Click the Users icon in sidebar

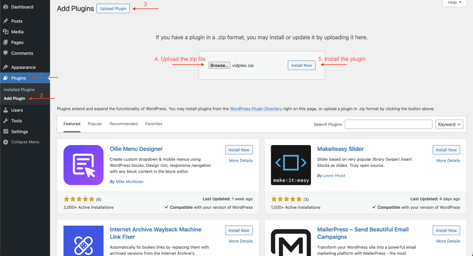coord(6,110)
